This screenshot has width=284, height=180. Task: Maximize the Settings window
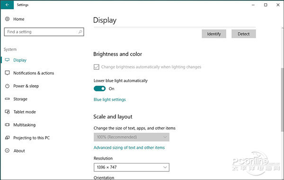point(266,5)
